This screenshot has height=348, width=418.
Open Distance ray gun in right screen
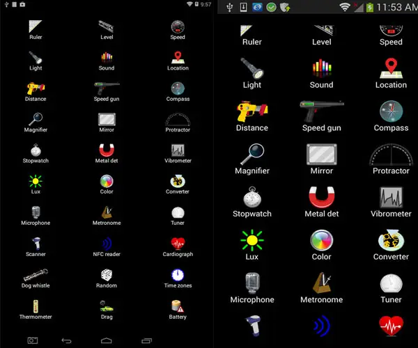coord(252,116)
